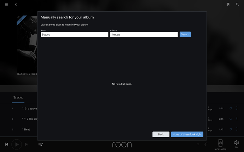Skip to previous track
Screen dimensions: 244x152
click(6, 144)
